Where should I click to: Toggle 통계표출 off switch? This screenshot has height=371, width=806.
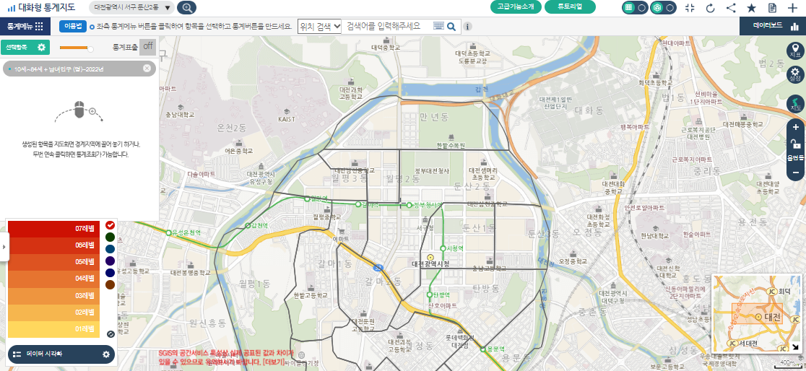[x=147, y=47]
